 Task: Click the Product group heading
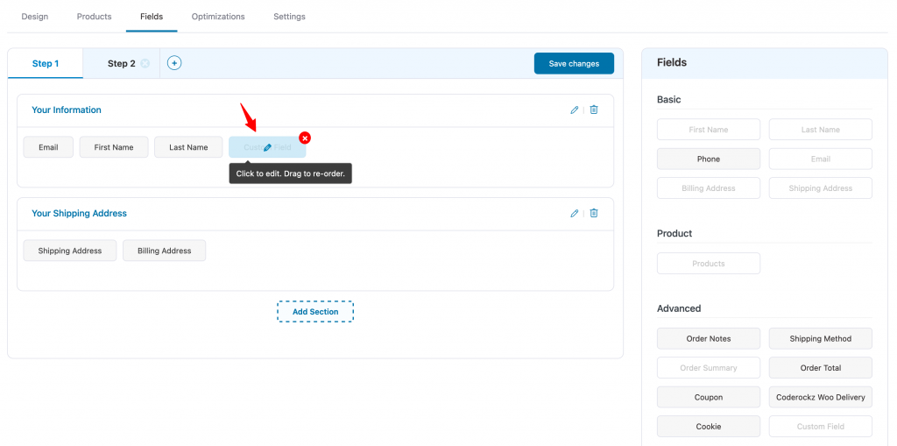pyautogui.click(x=675, y=234)
